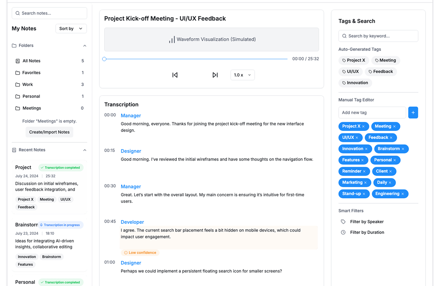Delete the Marketing tag with x icon
Screen dimensions: 440x286
click(x=365, y=183)
